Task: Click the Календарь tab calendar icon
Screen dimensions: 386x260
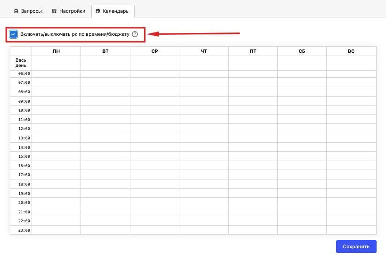Action: [x=98, y=11]
